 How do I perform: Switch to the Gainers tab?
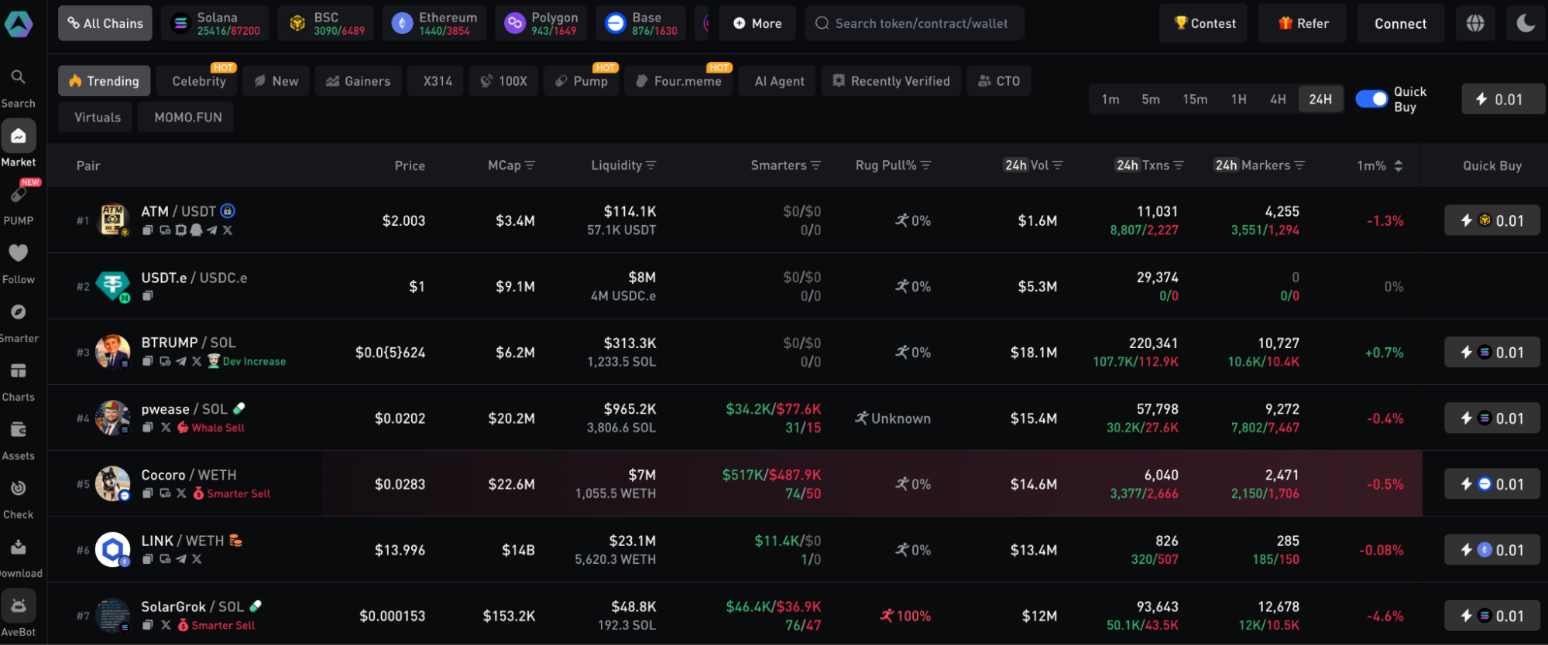coord(358,81)
